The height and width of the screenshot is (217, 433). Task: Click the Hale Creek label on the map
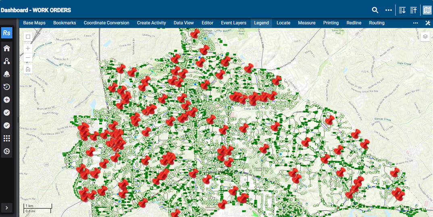point(404,63)
